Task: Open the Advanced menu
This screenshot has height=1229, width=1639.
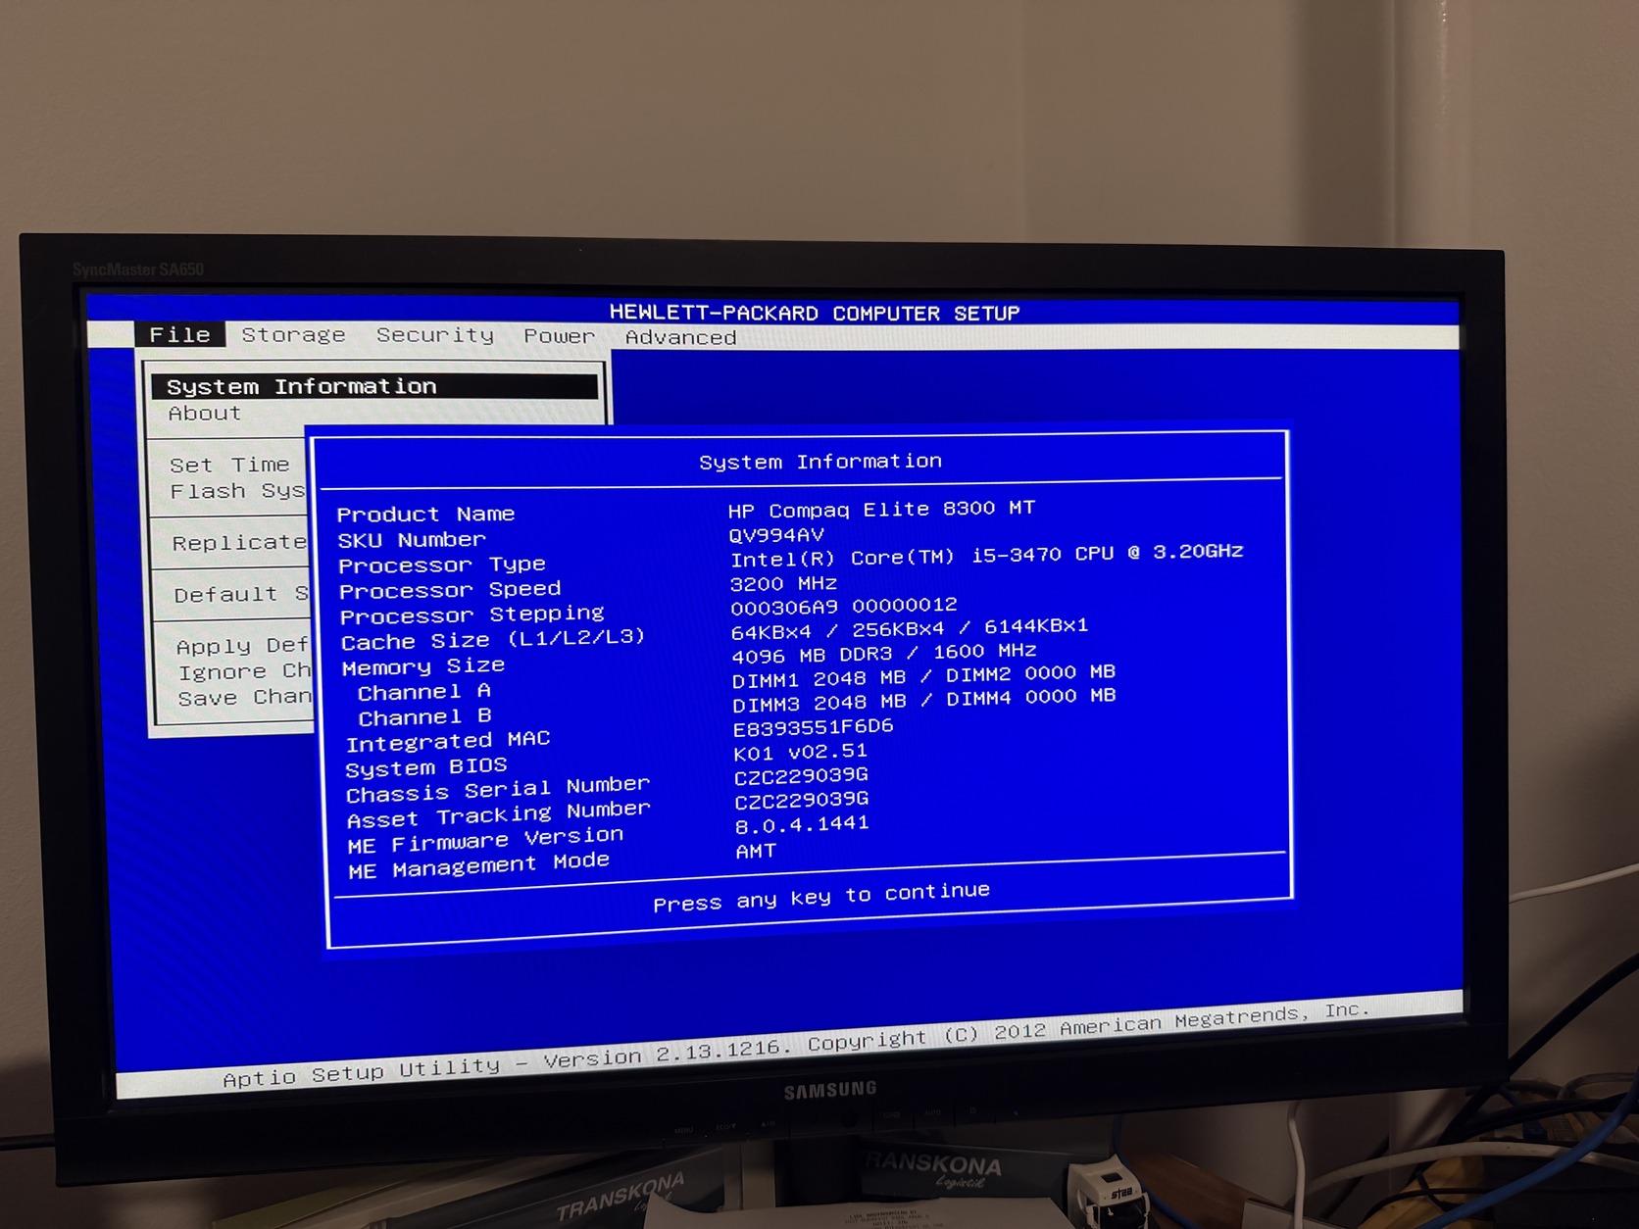Action: coord(680,337)
